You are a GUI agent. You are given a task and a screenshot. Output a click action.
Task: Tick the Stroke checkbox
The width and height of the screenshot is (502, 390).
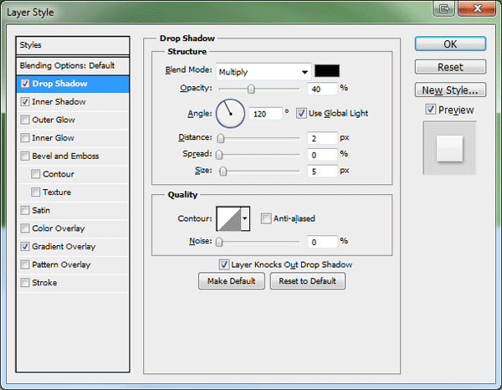point(25,283)
